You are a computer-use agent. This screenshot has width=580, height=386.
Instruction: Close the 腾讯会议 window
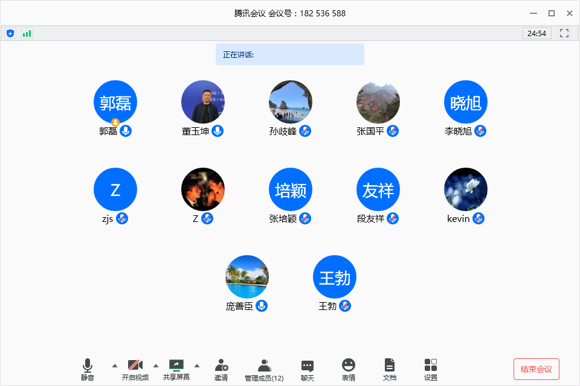pyautogui.click(x=570, y=13)
